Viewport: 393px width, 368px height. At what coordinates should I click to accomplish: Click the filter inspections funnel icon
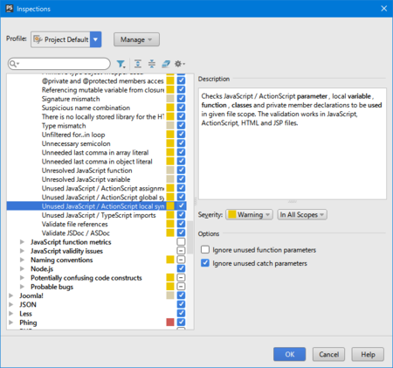[x=121, y=64]
